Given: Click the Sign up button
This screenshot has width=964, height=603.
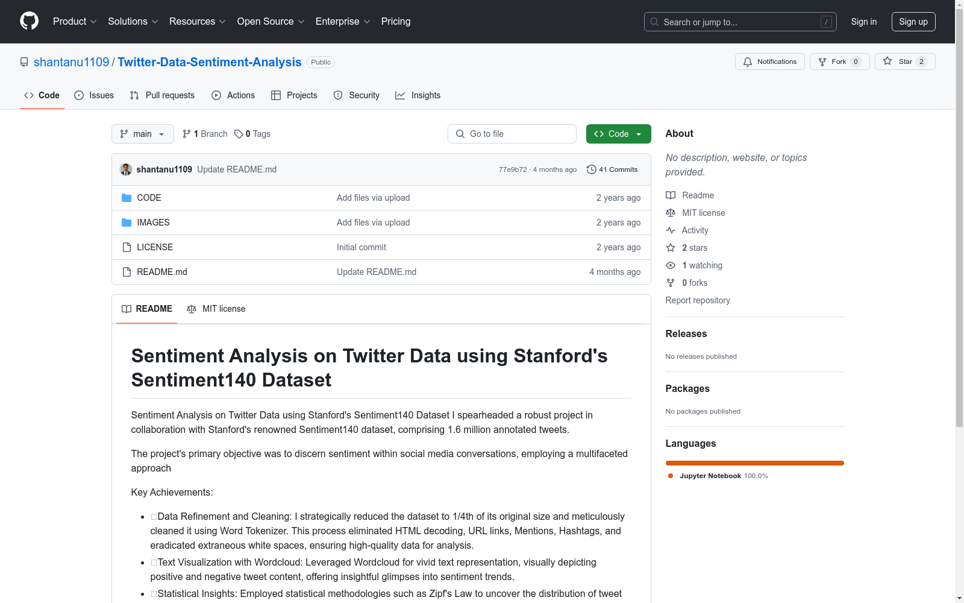Looking at the screenshot, I should [x=913, y=22].
